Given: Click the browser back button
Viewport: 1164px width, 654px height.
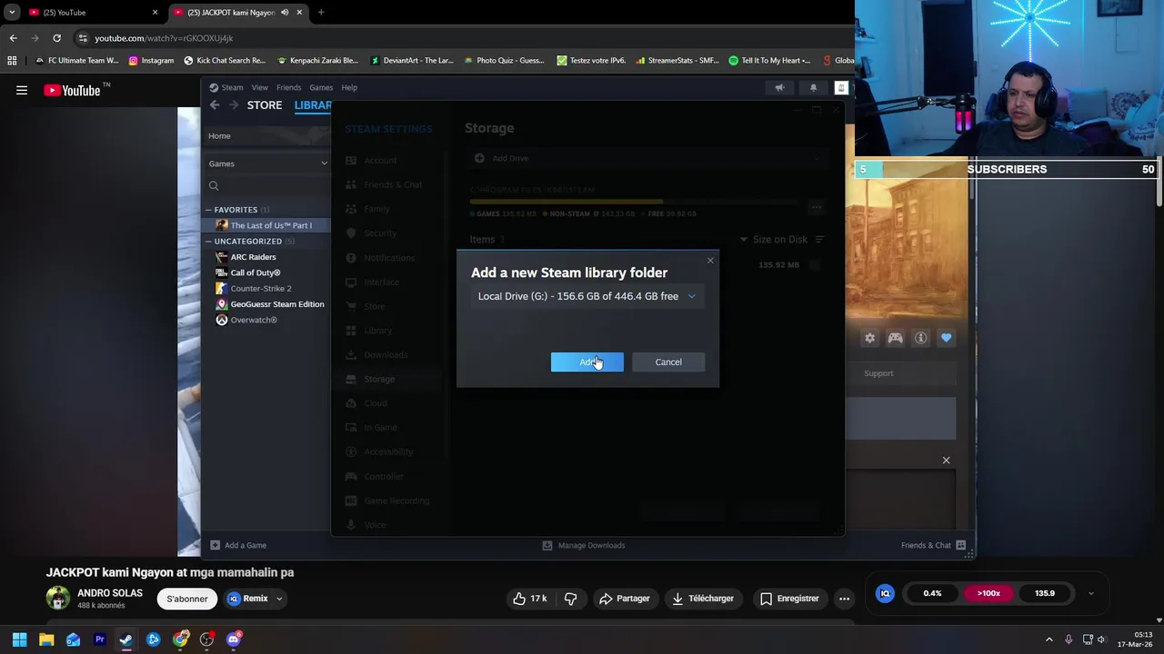Looking at the screenshot, I should (x=13, y=38).
